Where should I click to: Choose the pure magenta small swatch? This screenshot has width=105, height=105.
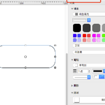pos(94,36)
